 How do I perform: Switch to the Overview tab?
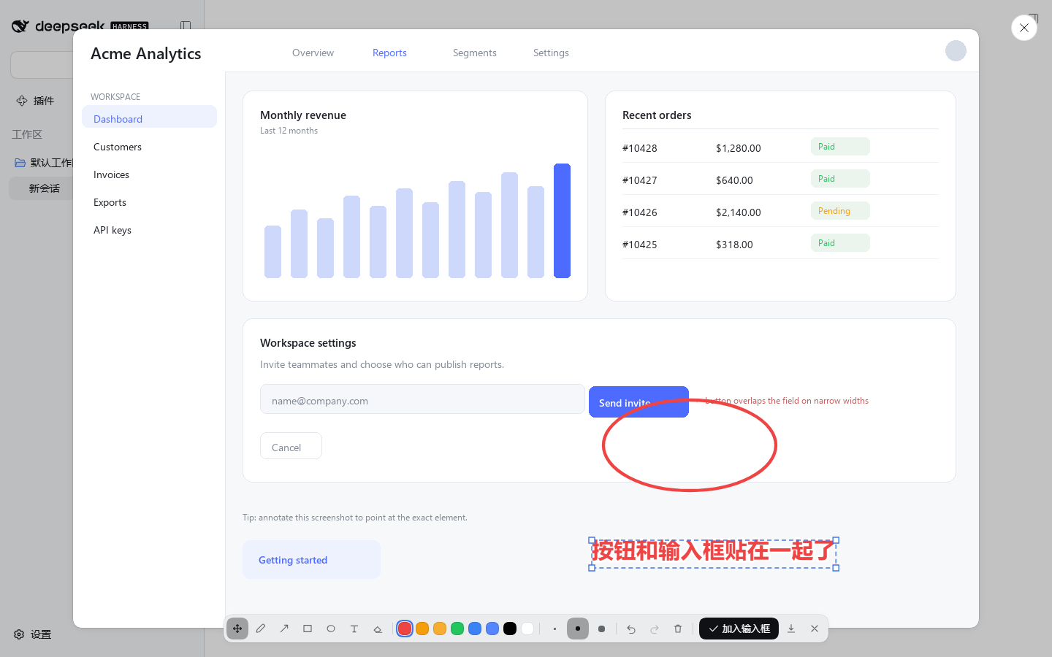tap(313, 53)
